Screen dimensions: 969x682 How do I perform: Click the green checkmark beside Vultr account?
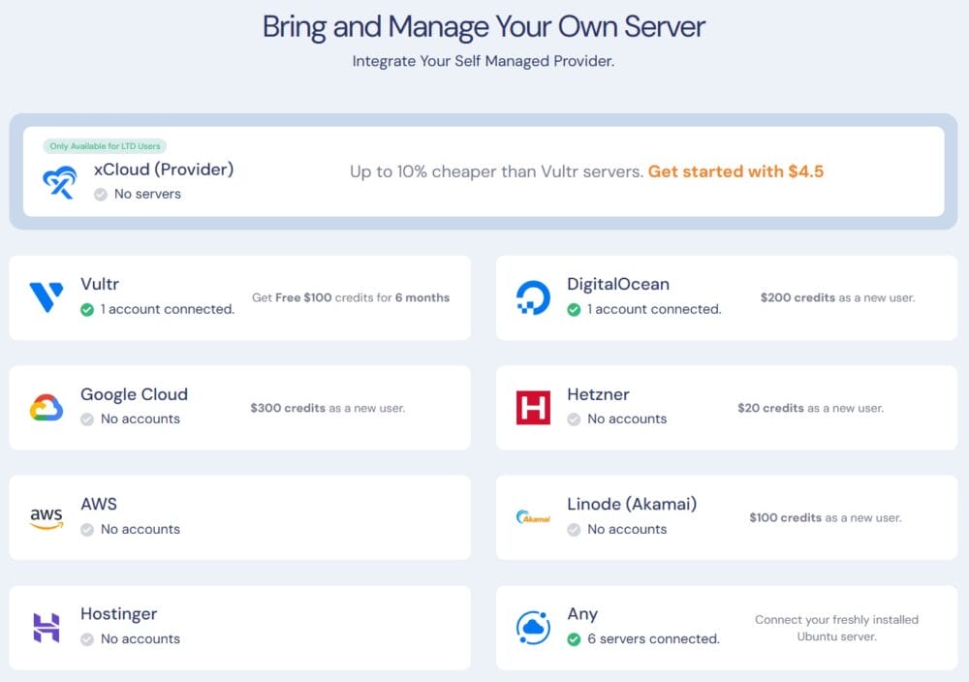(x=86, y=309)
